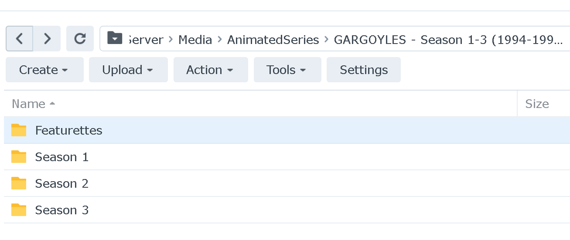Navigate to Media in the breadcrumb path
This screenshot has width=570, height=240.
(x=195, y=40)
